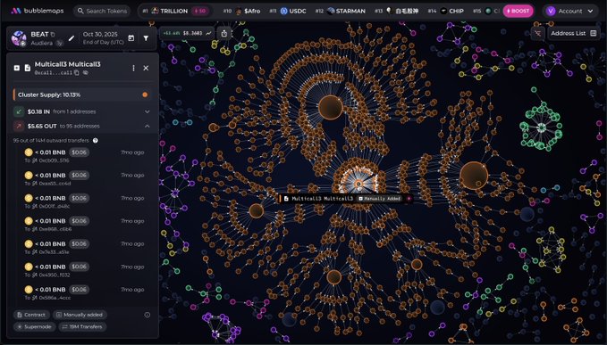
Task: Click the pink BOOST button
Action: 518,11
